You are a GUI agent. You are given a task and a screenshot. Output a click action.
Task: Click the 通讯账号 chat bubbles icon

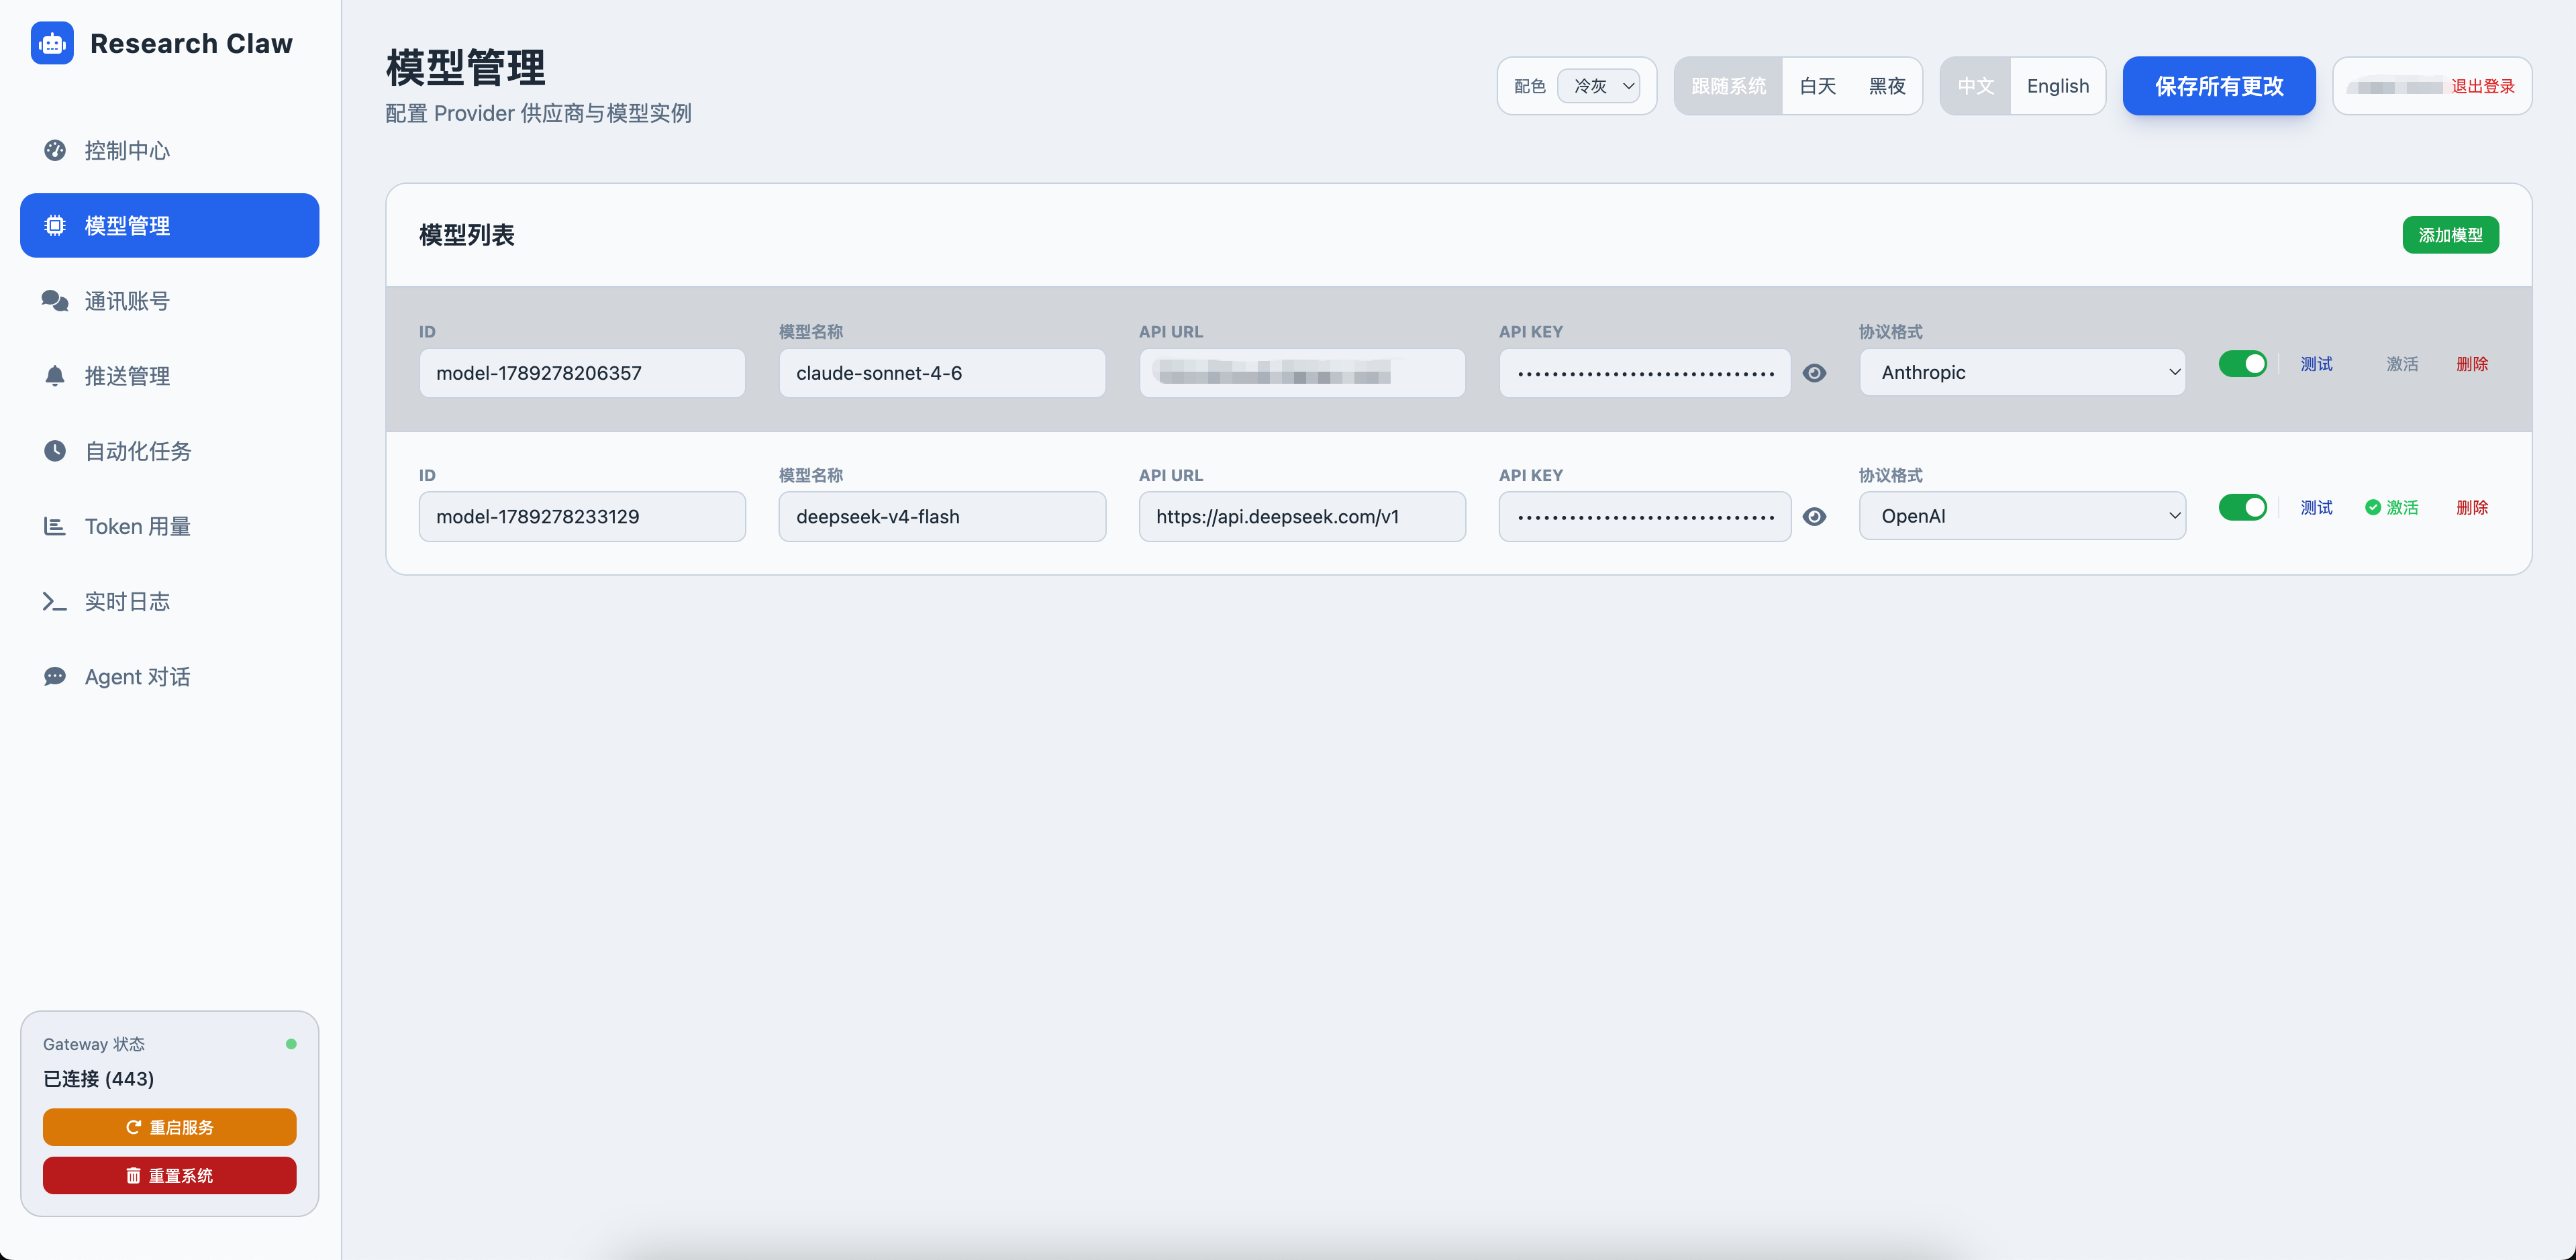point(55,301)
